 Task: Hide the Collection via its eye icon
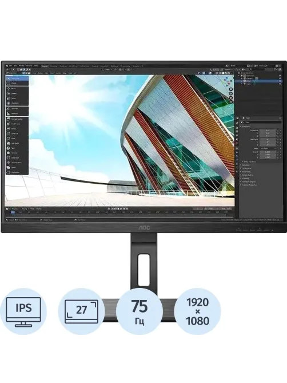pos(280,76)
